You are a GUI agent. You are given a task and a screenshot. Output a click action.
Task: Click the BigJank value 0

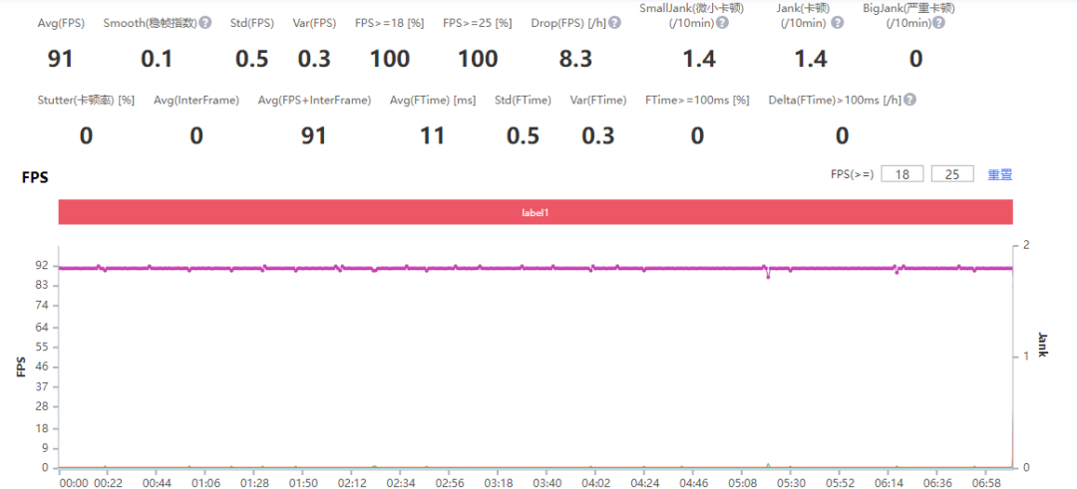[915, 60]
